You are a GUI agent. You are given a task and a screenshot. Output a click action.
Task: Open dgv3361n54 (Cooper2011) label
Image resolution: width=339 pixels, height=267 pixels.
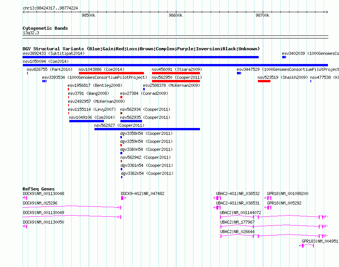(147, 165)
